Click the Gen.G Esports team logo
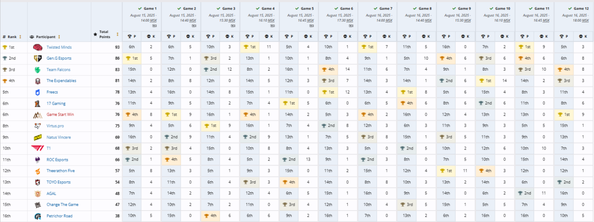The height and width of the screenshot is (222, 594). (38, 58)
